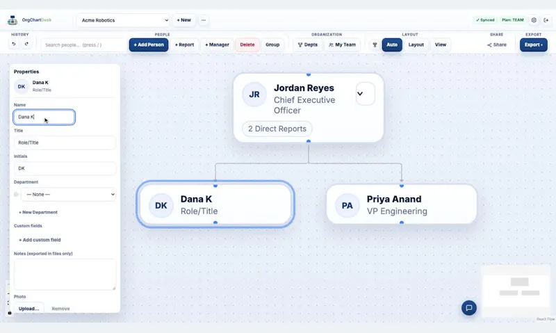The image size is (556, 333).
Task: Select the Jordan Reyes name text
Action: pyautogui.click(x=304, y=88)
